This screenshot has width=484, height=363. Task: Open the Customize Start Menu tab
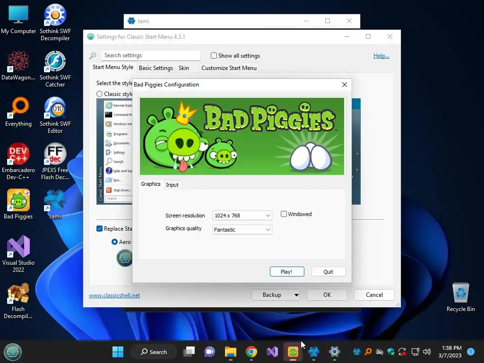(229, 68)
